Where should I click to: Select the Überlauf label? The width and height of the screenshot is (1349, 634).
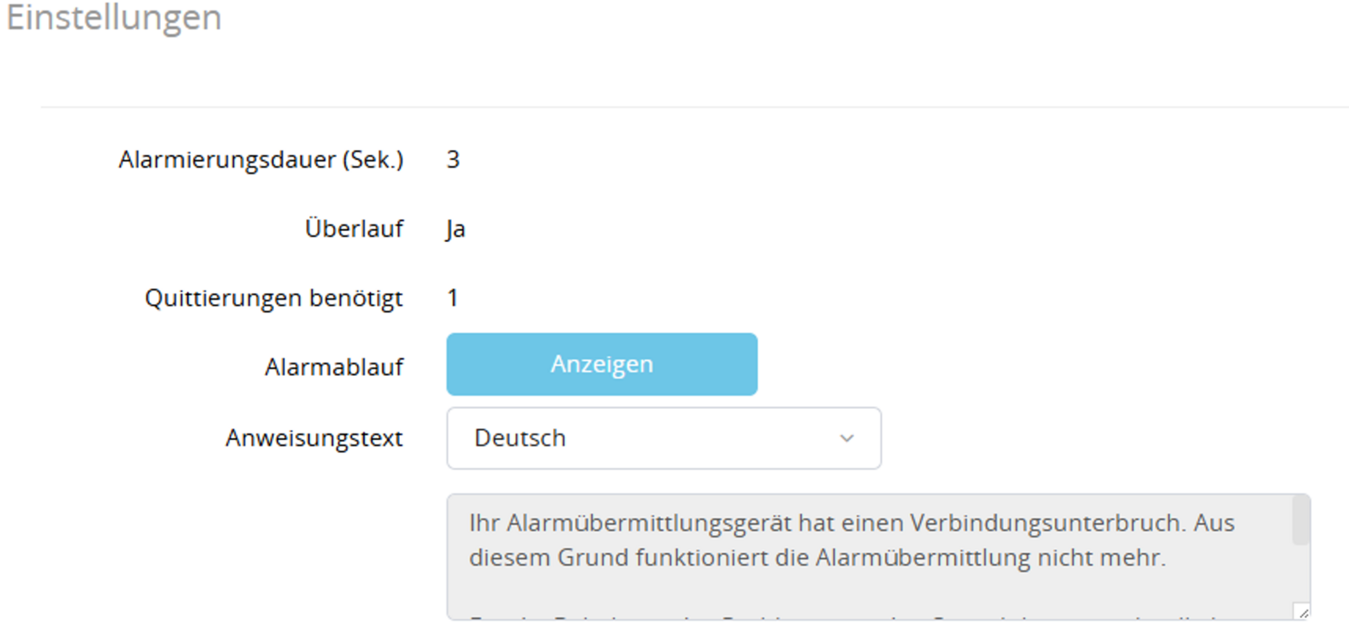coord(353,228)
